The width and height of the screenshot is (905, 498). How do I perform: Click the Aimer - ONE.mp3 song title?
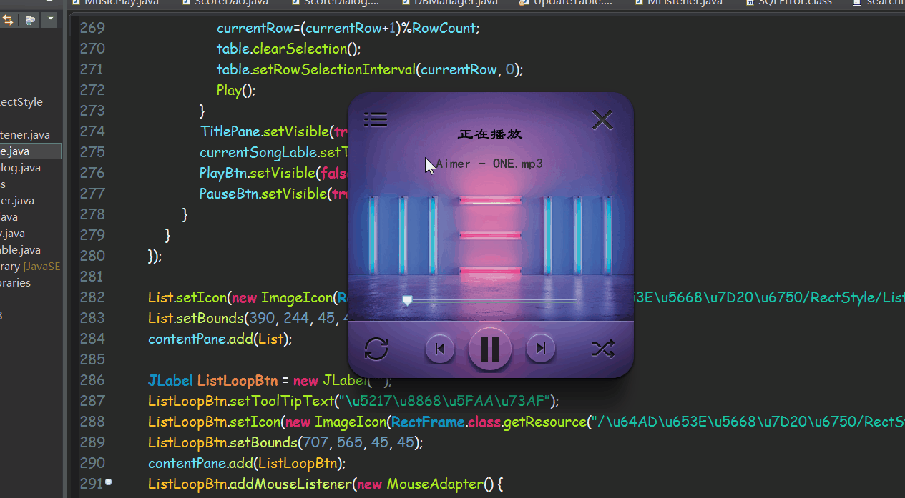tap(489, 164)
